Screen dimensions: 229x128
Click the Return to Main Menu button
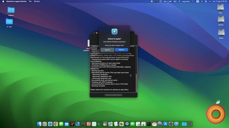coord(113,95)
